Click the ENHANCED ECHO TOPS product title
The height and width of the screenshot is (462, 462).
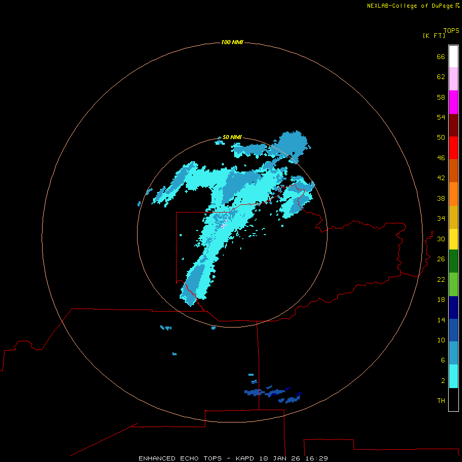coord(180,458)
